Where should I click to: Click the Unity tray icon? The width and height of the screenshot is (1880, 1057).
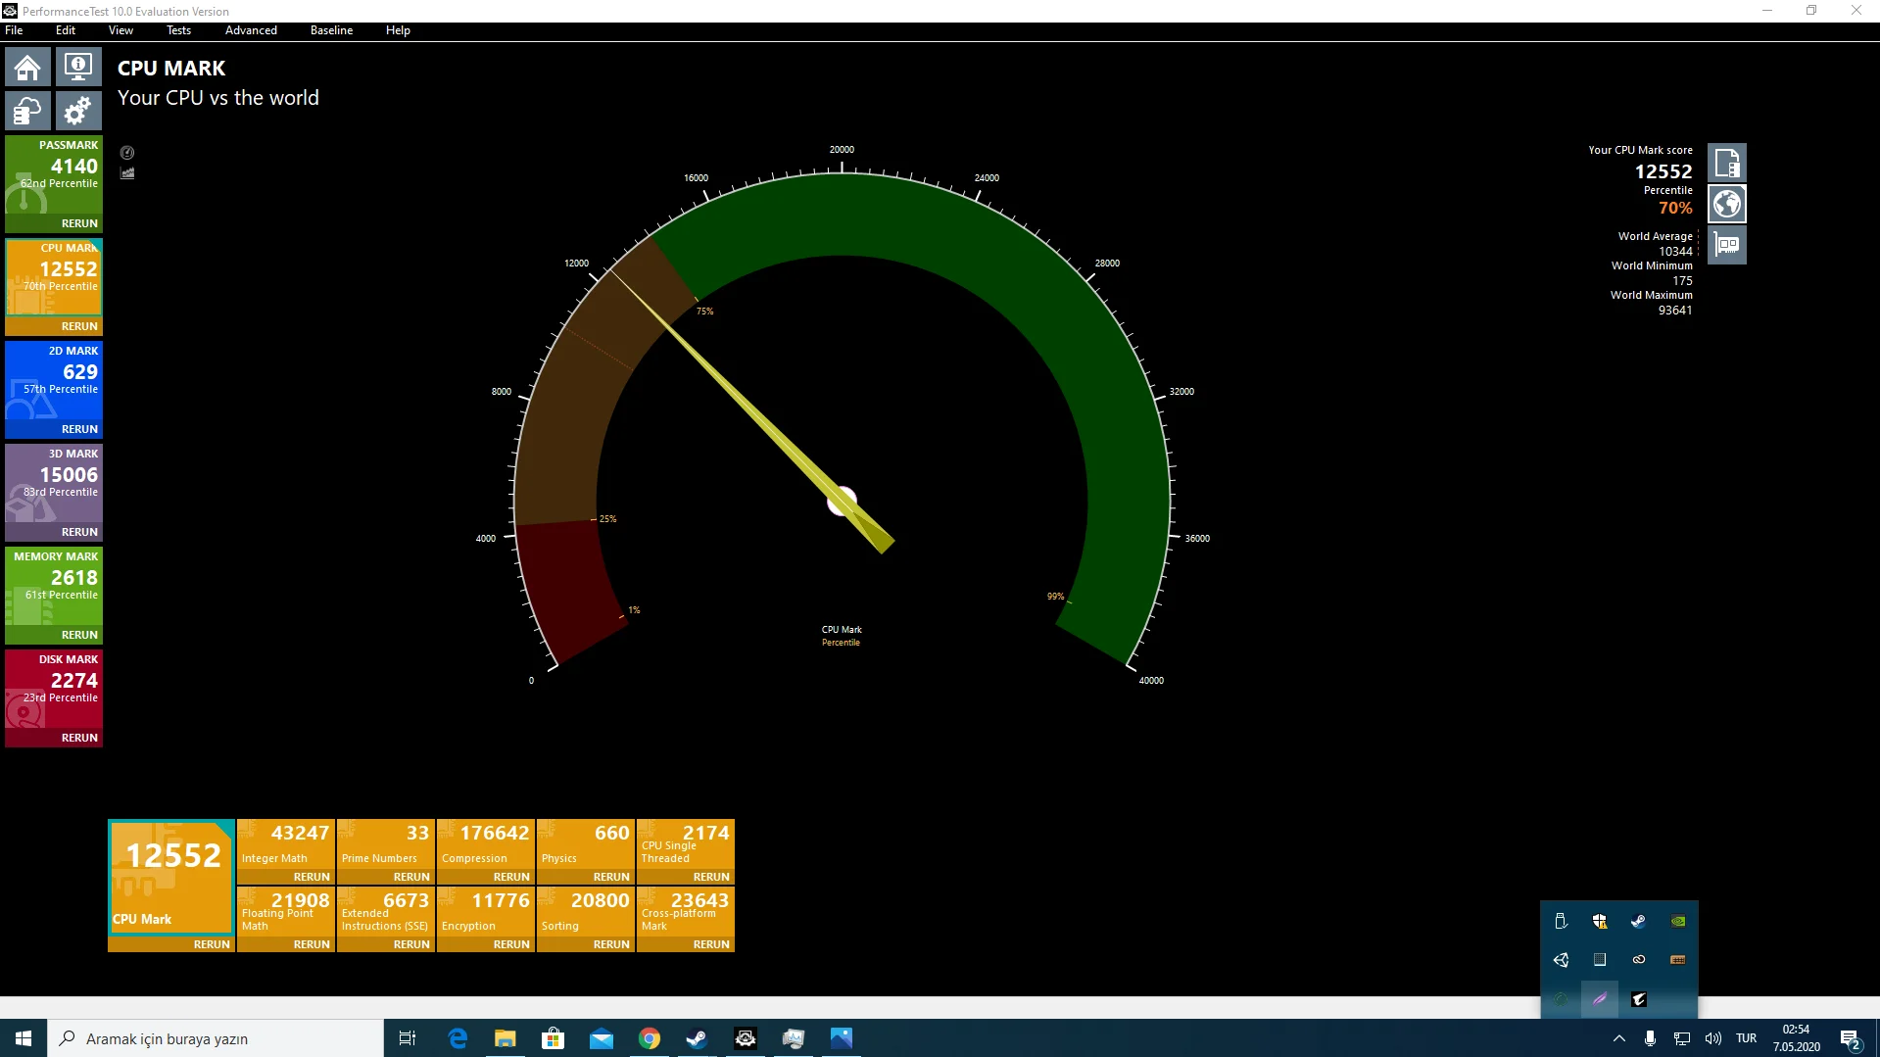tap(1561, 960)
